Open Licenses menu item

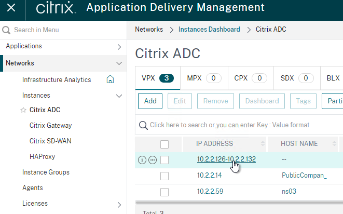[35, 203]
